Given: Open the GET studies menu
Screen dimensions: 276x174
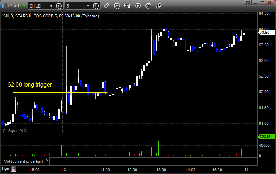Looking at the screenshot, I should point(127,6).
